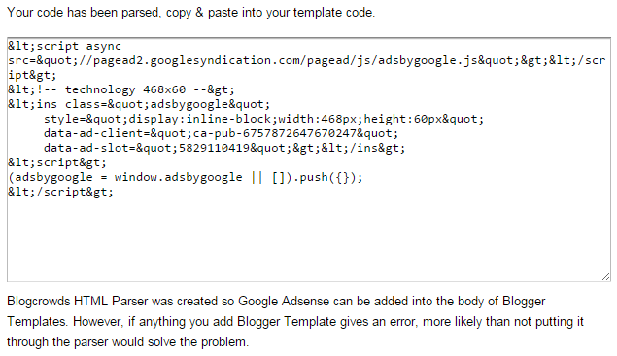Click the opening &lt;script&gt; line
617x356 pixels.
click(57, 162)
